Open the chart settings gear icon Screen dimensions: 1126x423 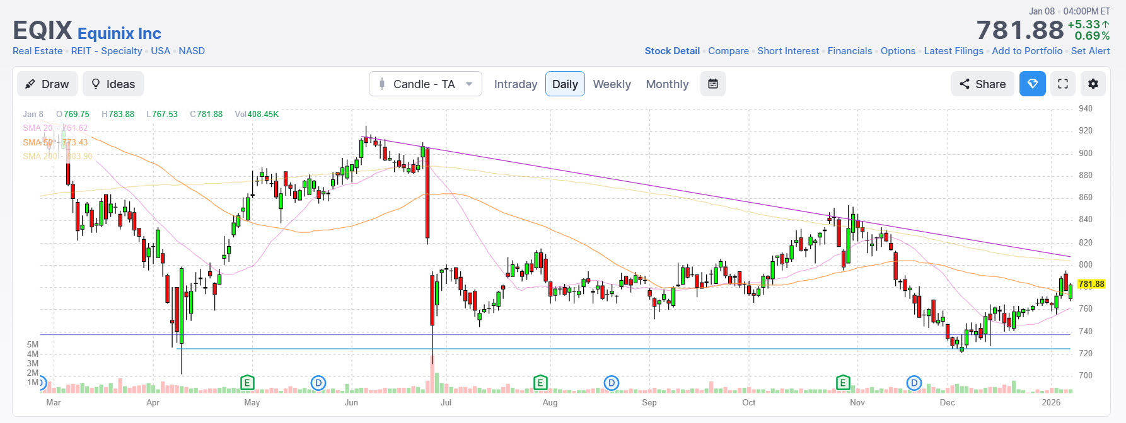coord(1093,84)
